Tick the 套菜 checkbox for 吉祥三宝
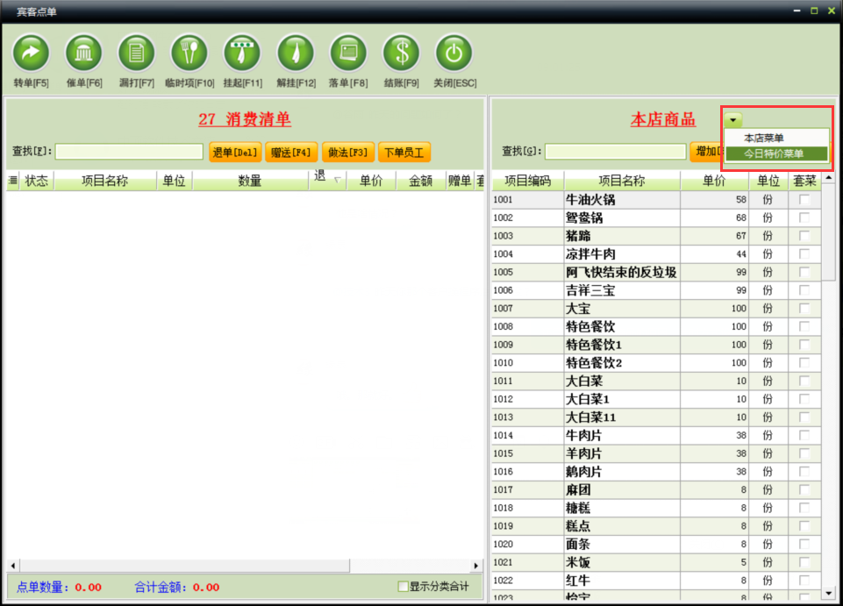 point(804,290)
